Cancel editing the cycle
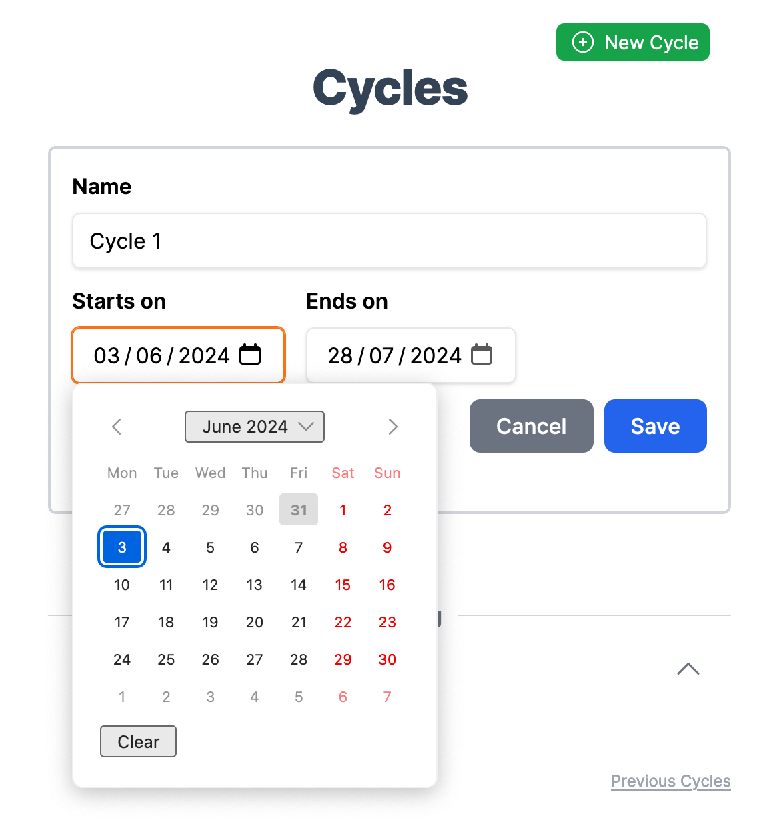 [x=532, y=426]
